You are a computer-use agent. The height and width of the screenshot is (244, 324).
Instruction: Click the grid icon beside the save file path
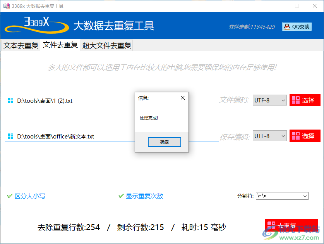click(10, 136)
